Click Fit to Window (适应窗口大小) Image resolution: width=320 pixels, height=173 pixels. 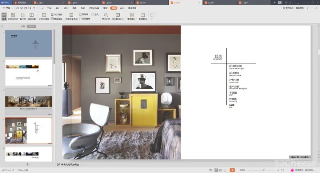click(118, 17)
